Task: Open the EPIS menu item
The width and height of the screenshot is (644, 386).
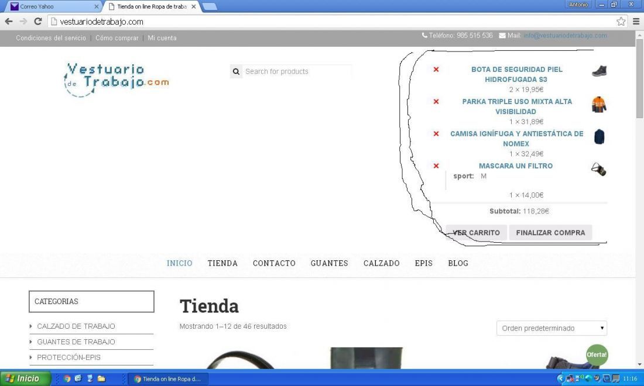Action: click(x=423, y=263)
